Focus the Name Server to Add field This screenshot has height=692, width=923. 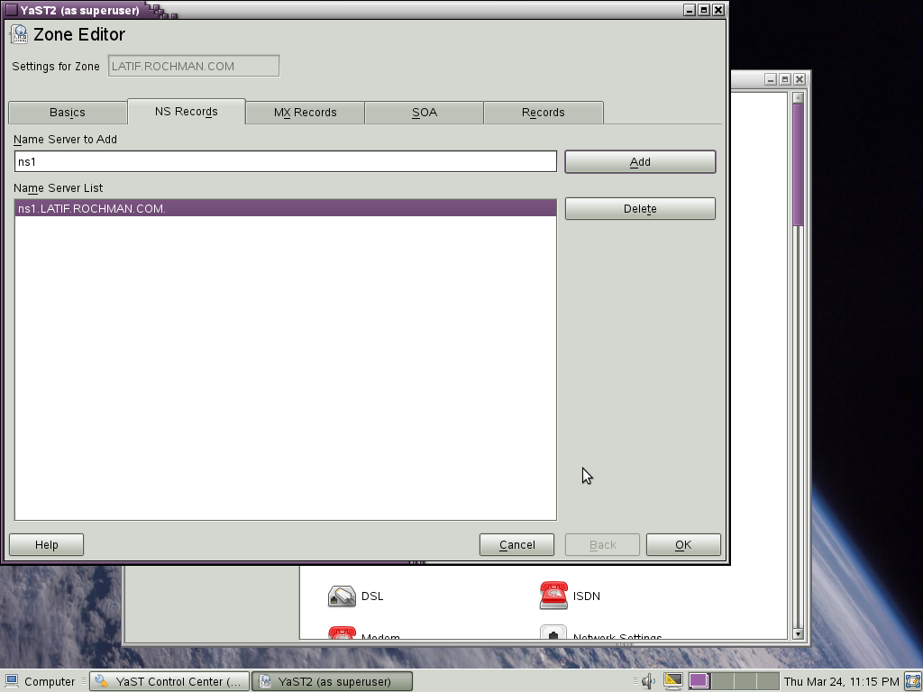click(286, 162)
